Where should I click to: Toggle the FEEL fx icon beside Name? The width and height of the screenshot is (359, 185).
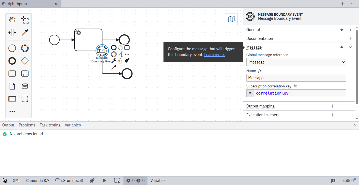tap(260, 71)
